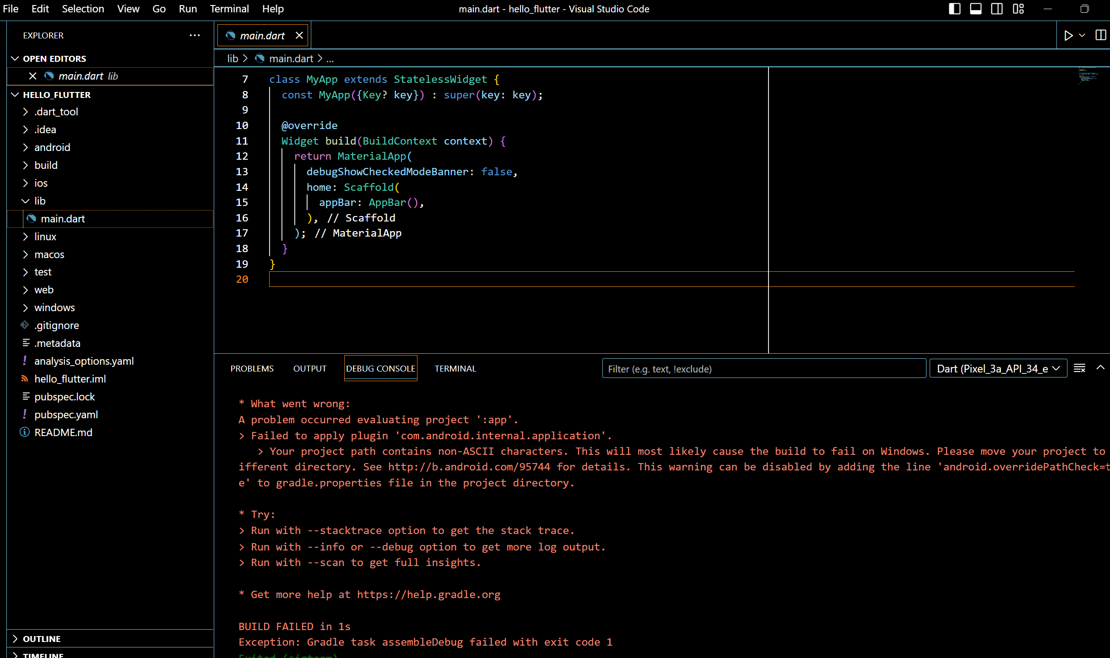Screen dimensions: 1110x658
Task: Toggle bottom panel layout icon
Action: (975, 9)
